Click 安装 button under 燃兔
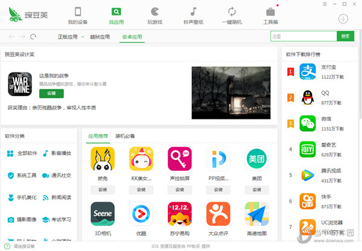The height and width of the screenshot is (251, 362). point(103,190)
